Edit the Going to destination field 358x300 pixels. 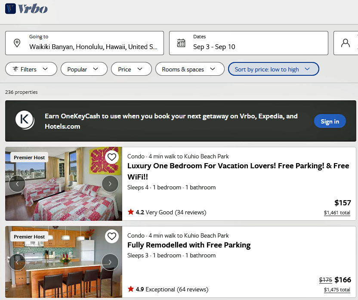[x=93, y=47]
